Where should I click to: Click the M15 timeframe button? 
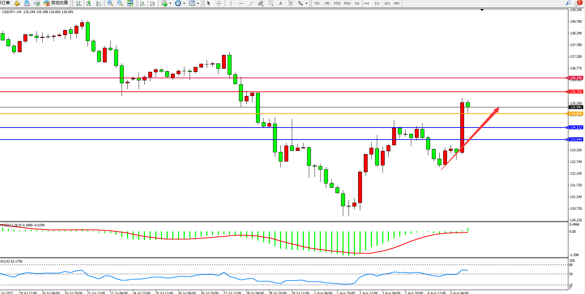[337, 3]
